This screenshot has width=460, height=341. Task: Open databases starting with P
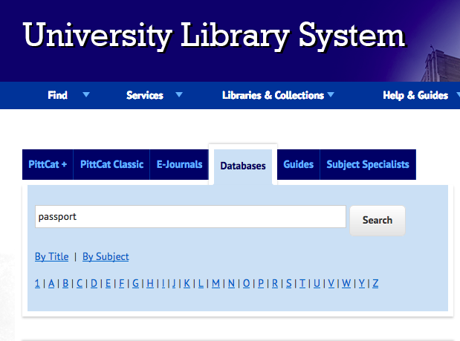[261, 283]
